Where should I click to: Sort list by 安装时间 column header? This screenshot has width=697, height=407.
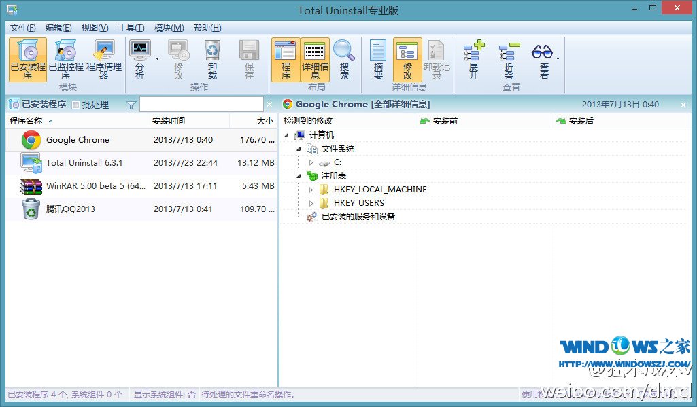[169, 121]
